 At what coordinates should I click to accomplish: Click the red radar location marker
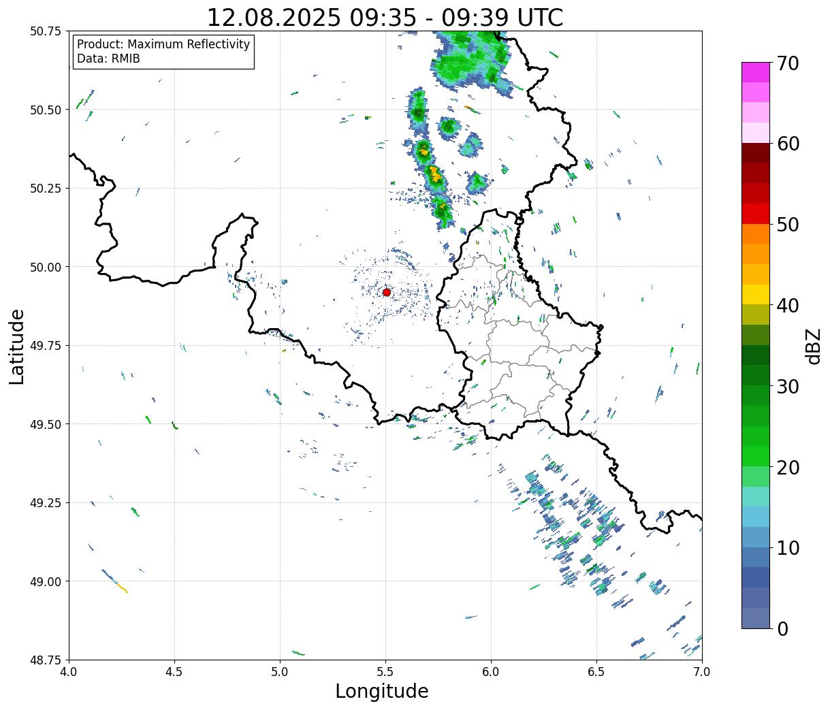click(x=386, y=292)
